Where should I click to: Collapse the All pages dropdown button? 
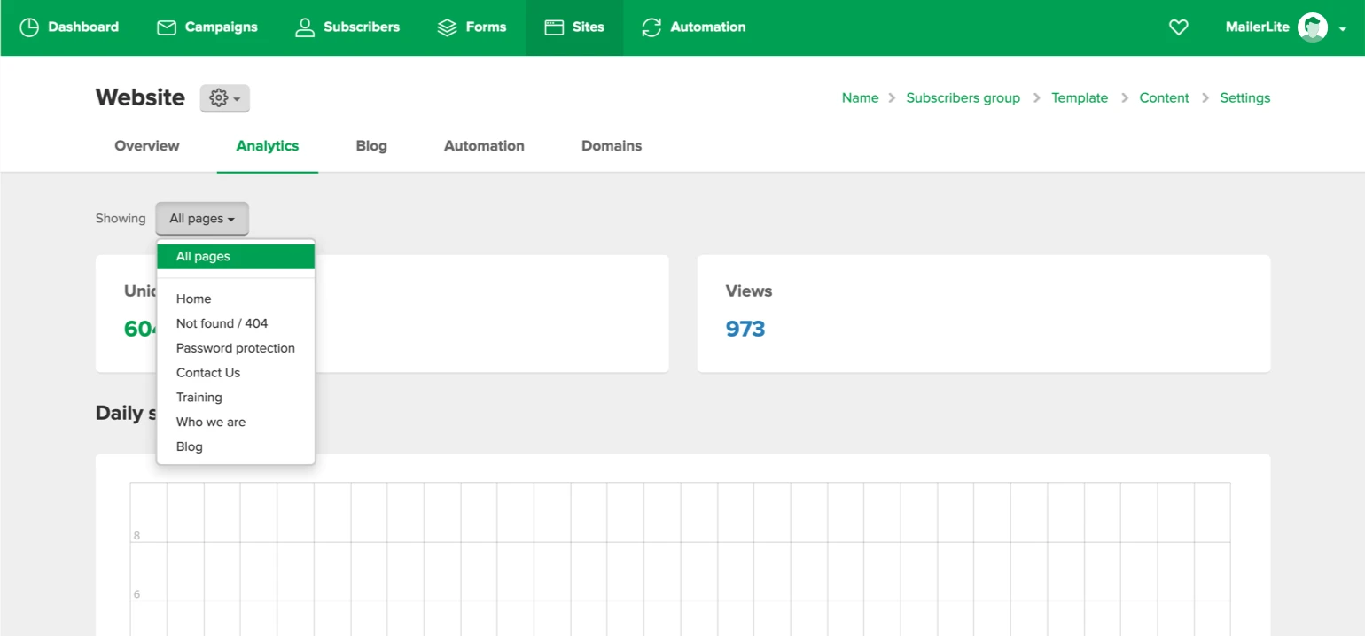202,219
